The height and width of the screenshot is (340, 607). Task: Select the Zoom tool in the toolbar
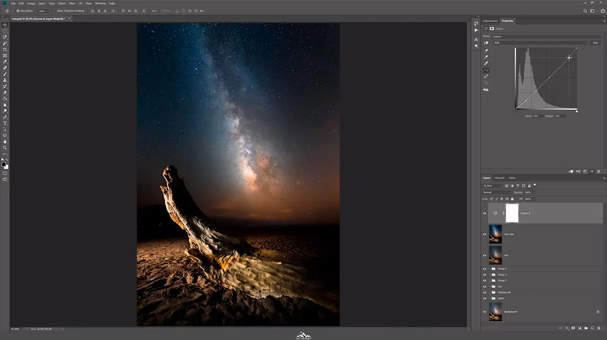[x=5, y=148]
